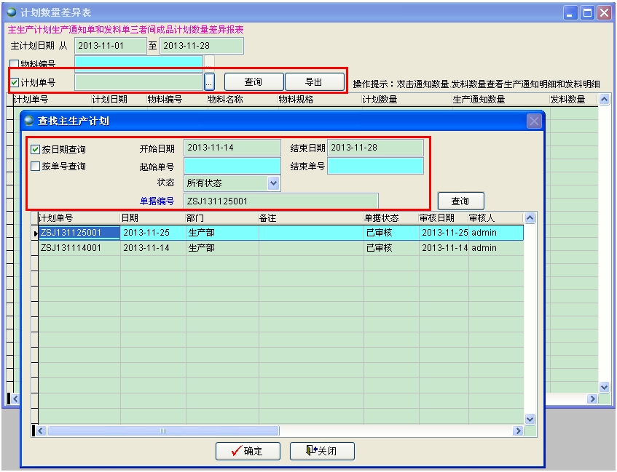Click the top 查询 button
Screen dimensions: 617x472
click(x=254, y=81)
